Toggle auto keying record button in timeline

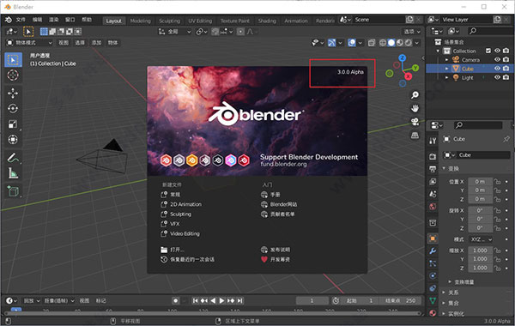point(176,301)
